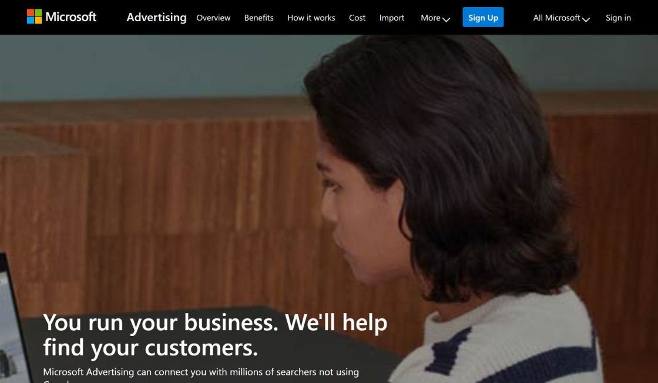Screen dimensions: 658x383
Task: Jump to the Cost section
Action: [x=357, y=18]
